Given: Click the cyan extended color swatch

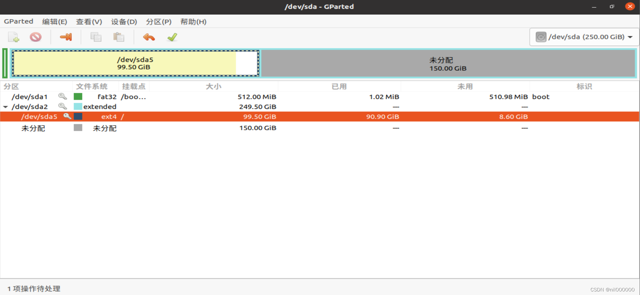Looking at the screenshot, I should point(78,106).
